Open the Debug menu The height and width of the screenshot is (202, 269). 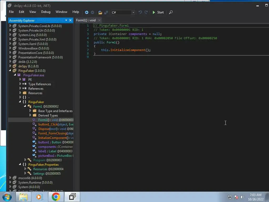(46, 12)
